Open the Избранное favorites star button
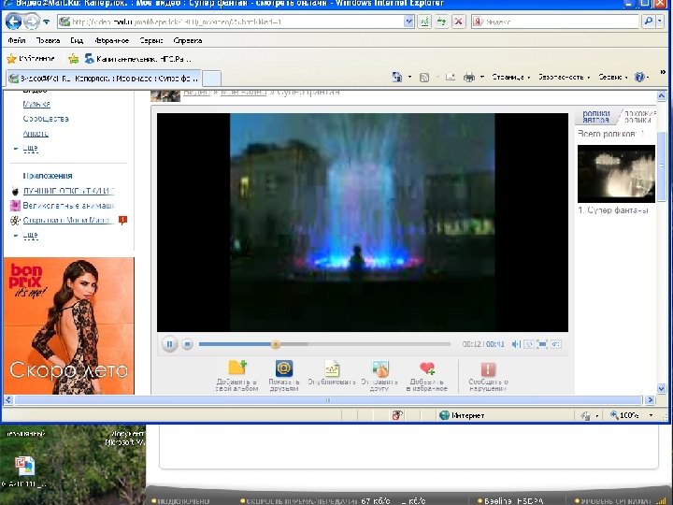This screenshot has width=673, height=505. pyautogui.click(x=31, y=58)
